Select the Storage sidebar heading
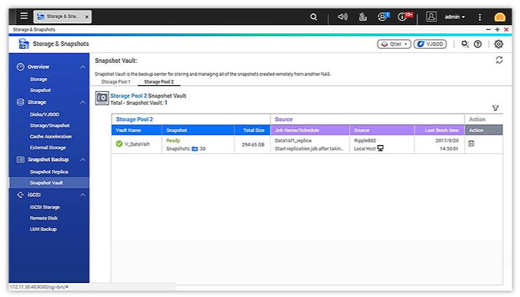 point(37,102)
